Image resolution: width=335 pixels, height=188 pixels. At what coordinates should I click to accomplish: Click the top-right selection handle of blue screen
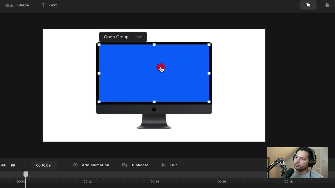(x=209, y=45)
